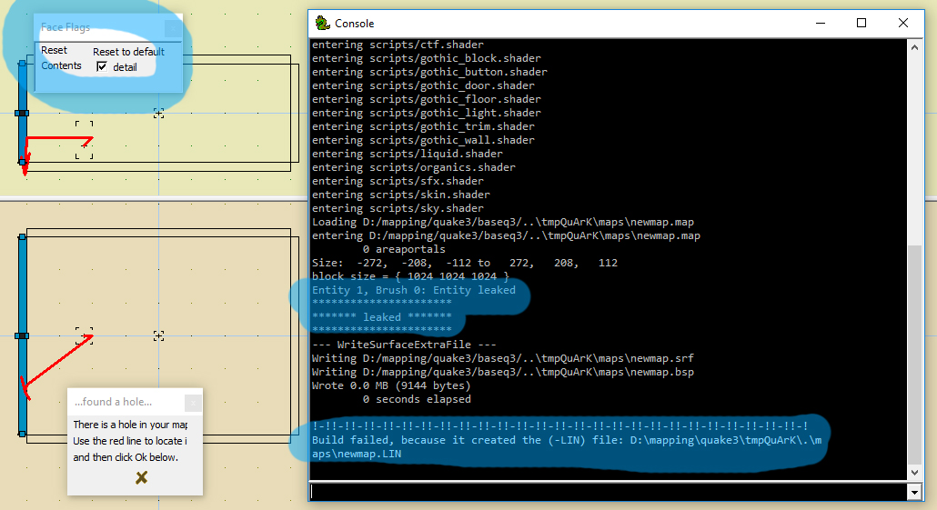The height and width of the screenshot is (510, 937).
Task: Click the Size -272, -208, -112 line
Action: click(464, 263)
